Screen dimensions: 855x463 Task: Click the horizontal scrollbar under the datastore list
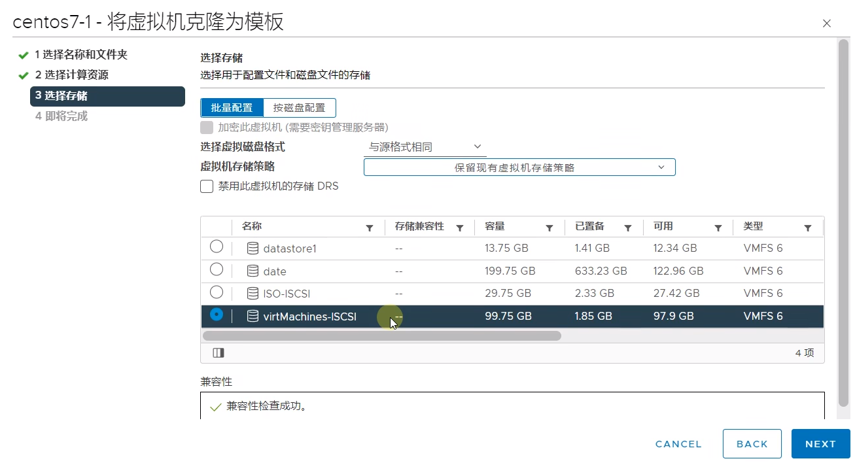382,335
